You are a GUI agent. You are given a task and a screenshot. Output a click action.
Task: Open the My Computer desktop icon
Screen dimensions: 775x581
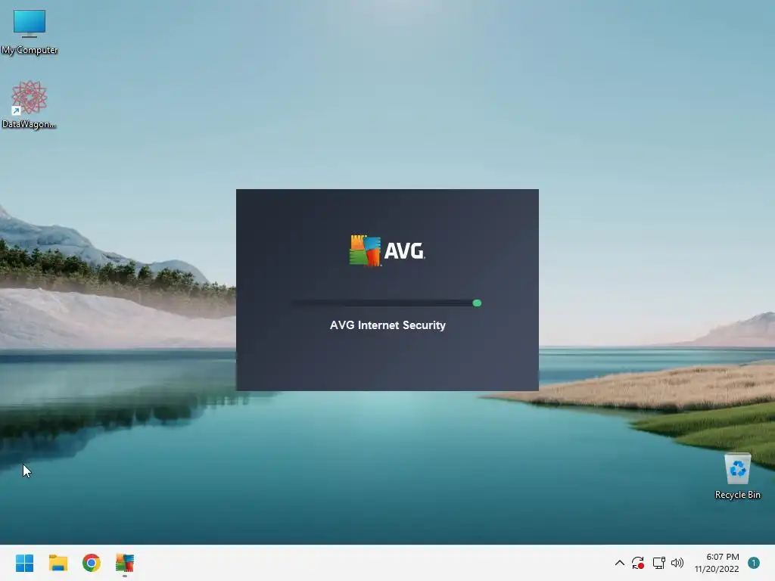[x=30, y=30]
